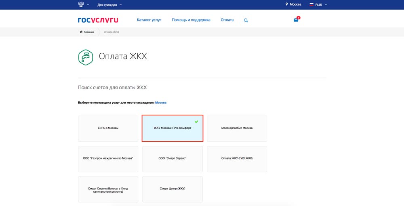Open "Помощь и поддержка" menu item

[x=191, y=20]
